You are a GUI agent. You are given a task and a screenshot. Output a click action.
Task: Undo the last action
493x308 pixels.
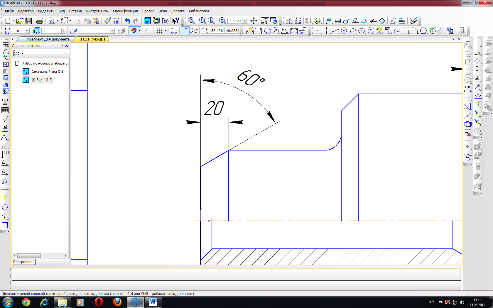coord(127,21)
